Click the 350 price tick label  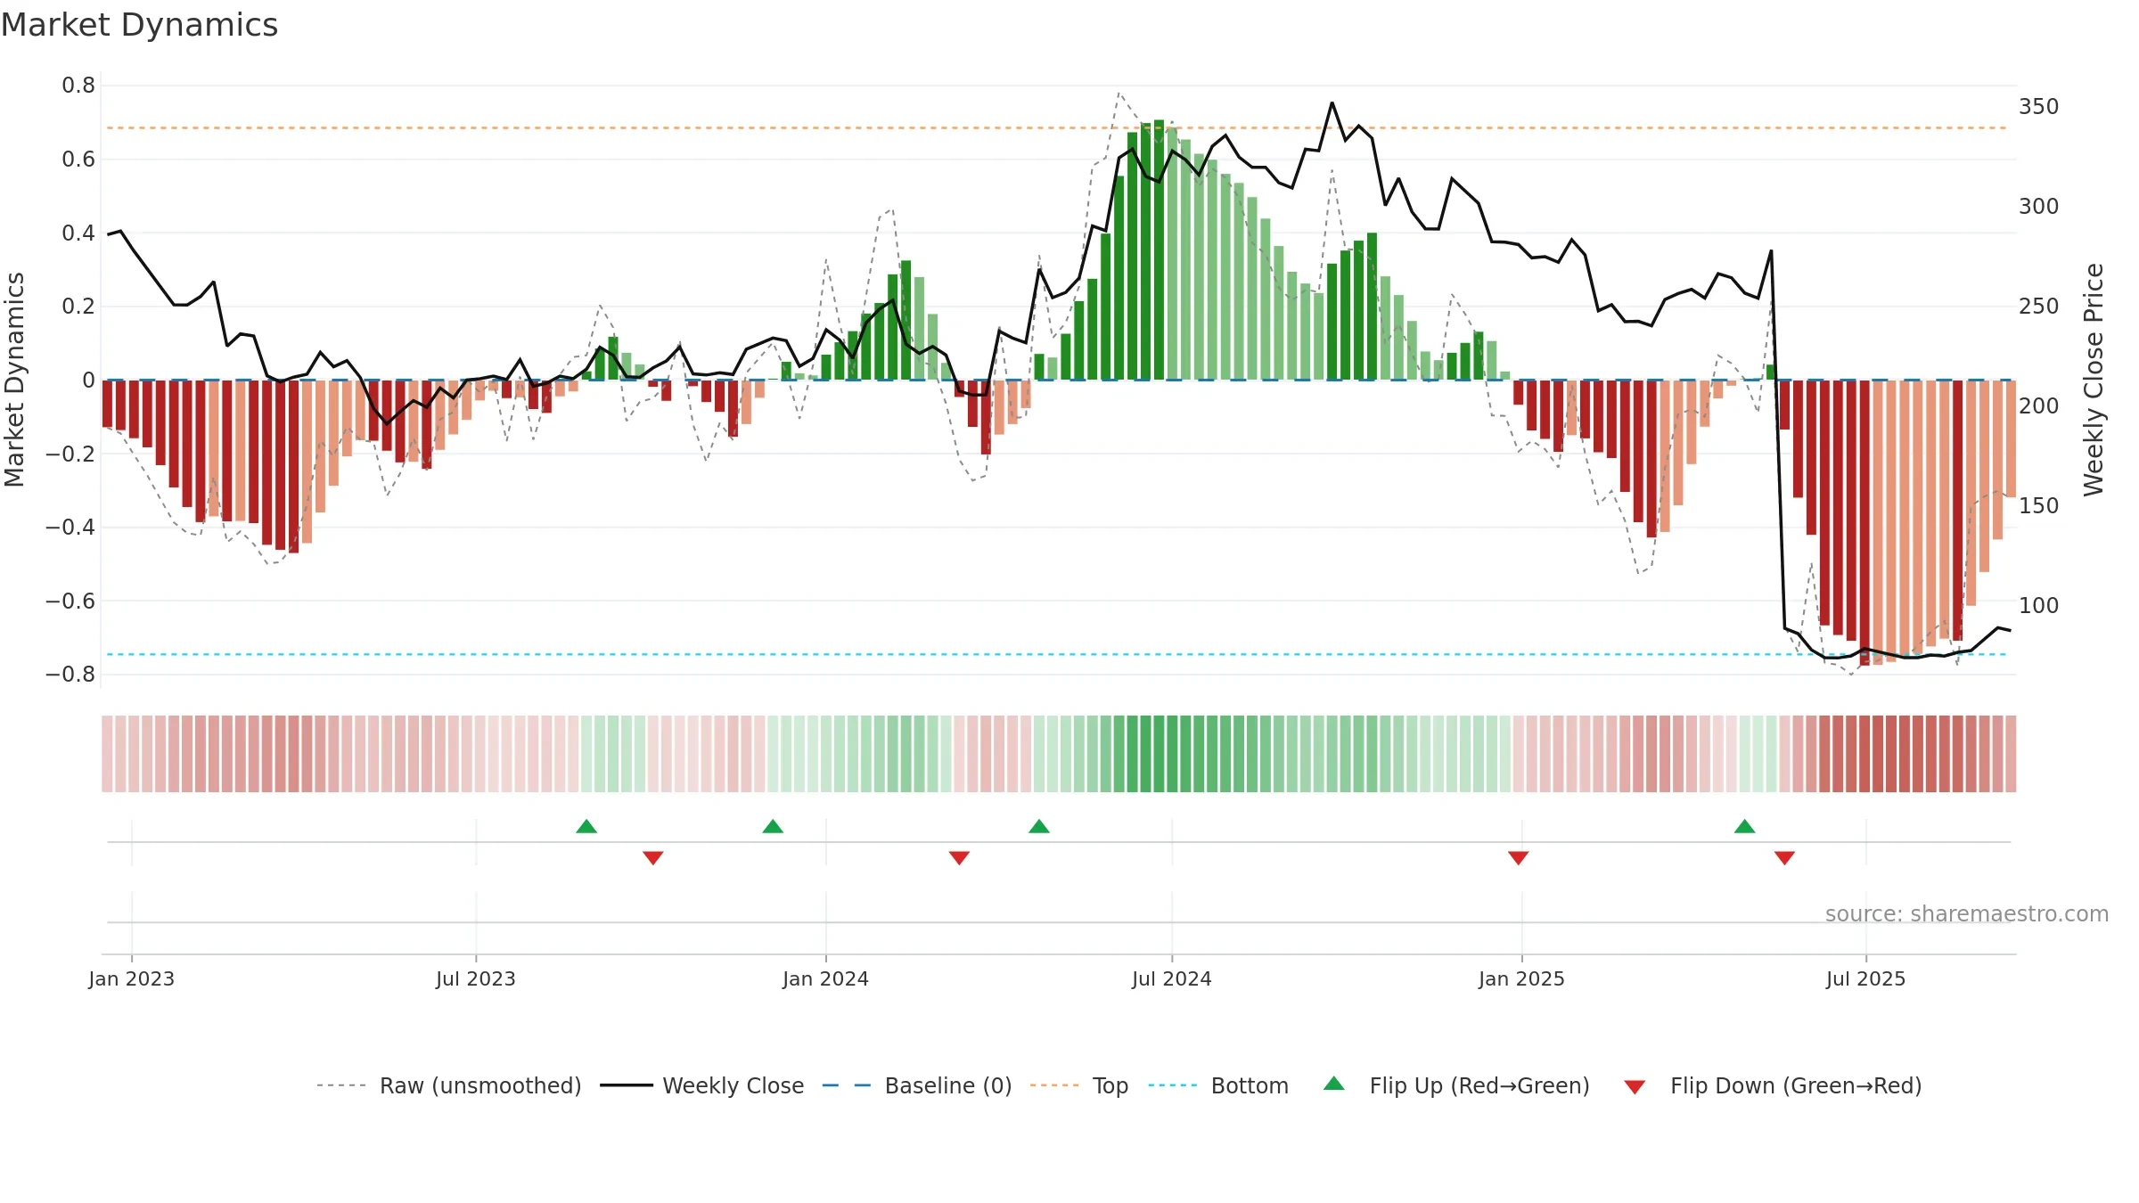tap(2038, 106)
